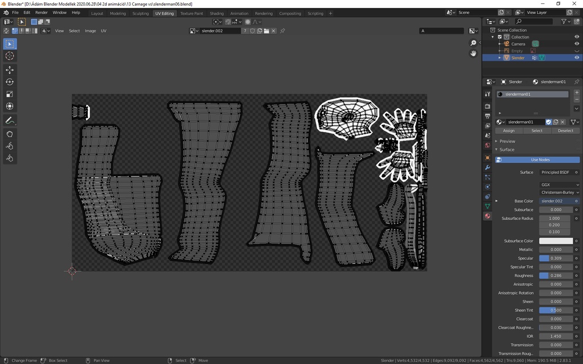This screenshot has width=583, height=364.
Task: Enable UV vertex select mode
Action: click(x=15, y=31)
